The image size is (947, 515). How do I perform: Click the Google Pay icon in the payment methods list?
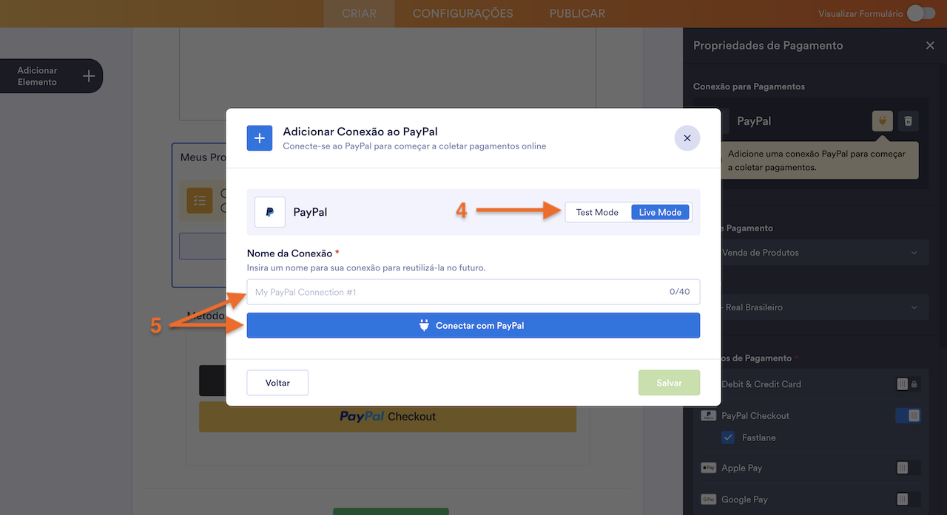click(x=708, y=499)
